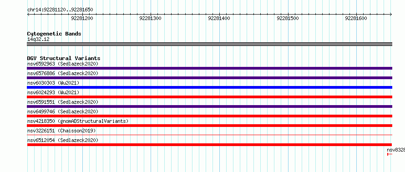
Task: Select the blue bar under nsv6030303
Action: pyautogui.click(x=209, y=87)
